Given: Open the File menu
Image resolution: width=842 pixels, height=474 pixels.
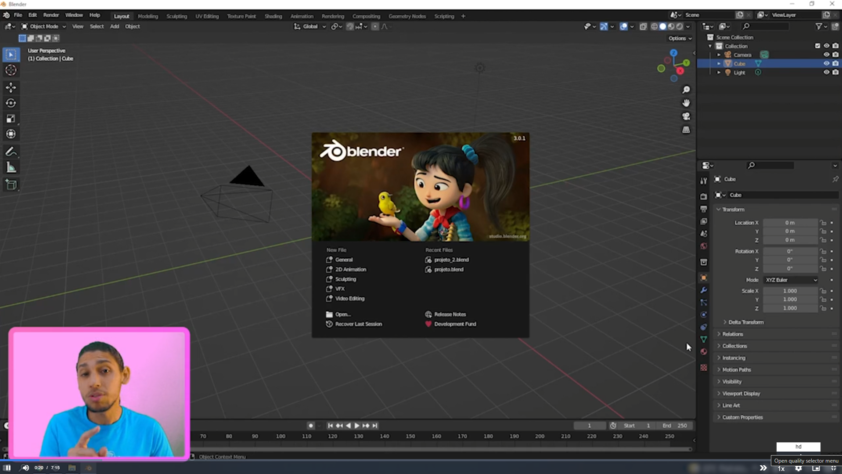Looking at the screenshot, I should (x=18, y=15).
